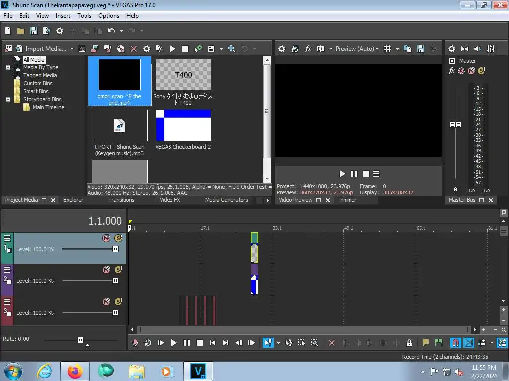
Task: Save a snapshot of the preview to file
Action: (x=421, y=49)
